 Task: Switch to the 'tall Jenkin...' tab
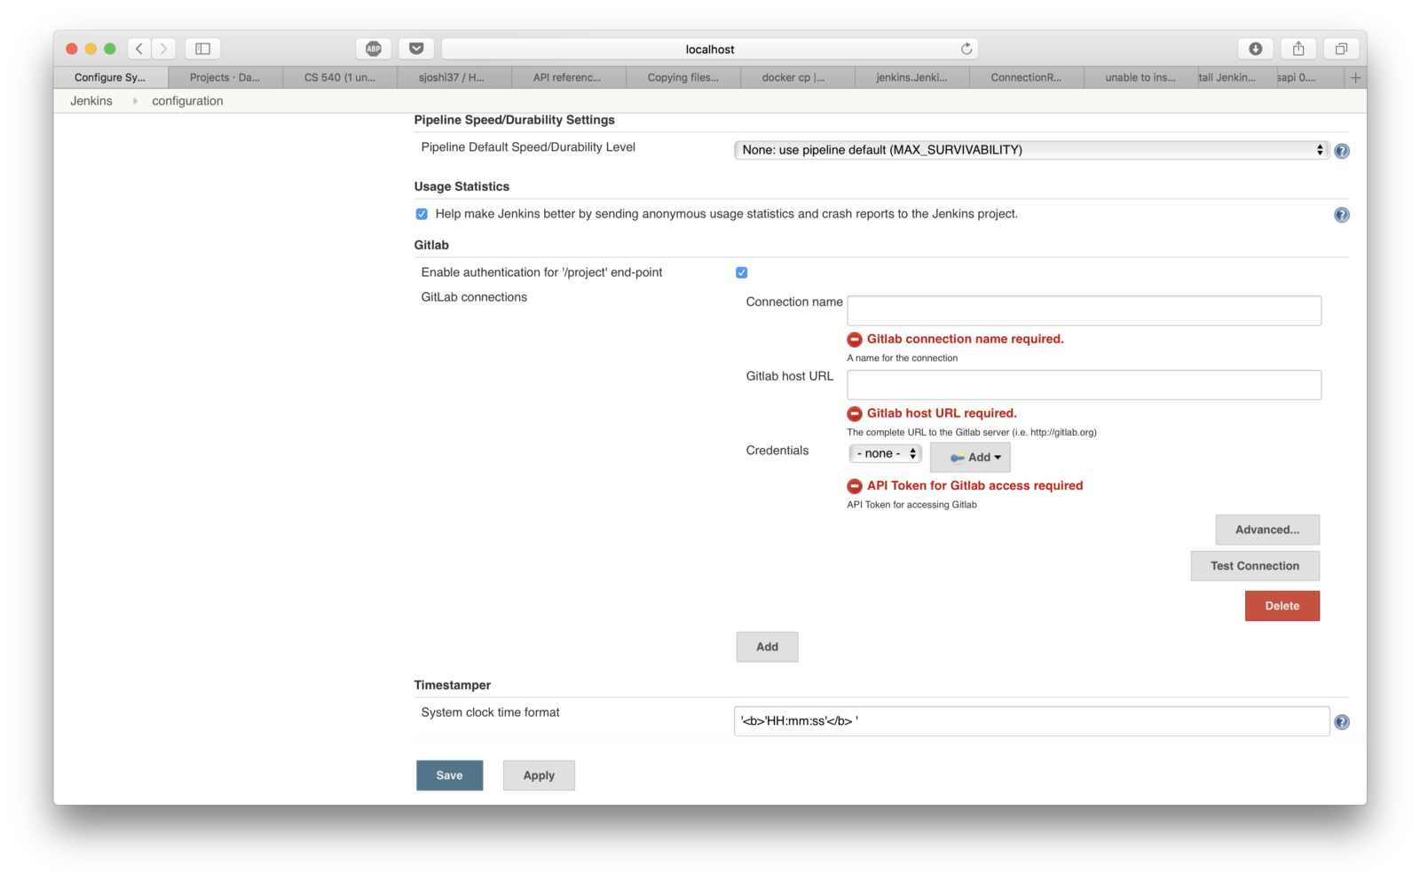[1237, 78]
